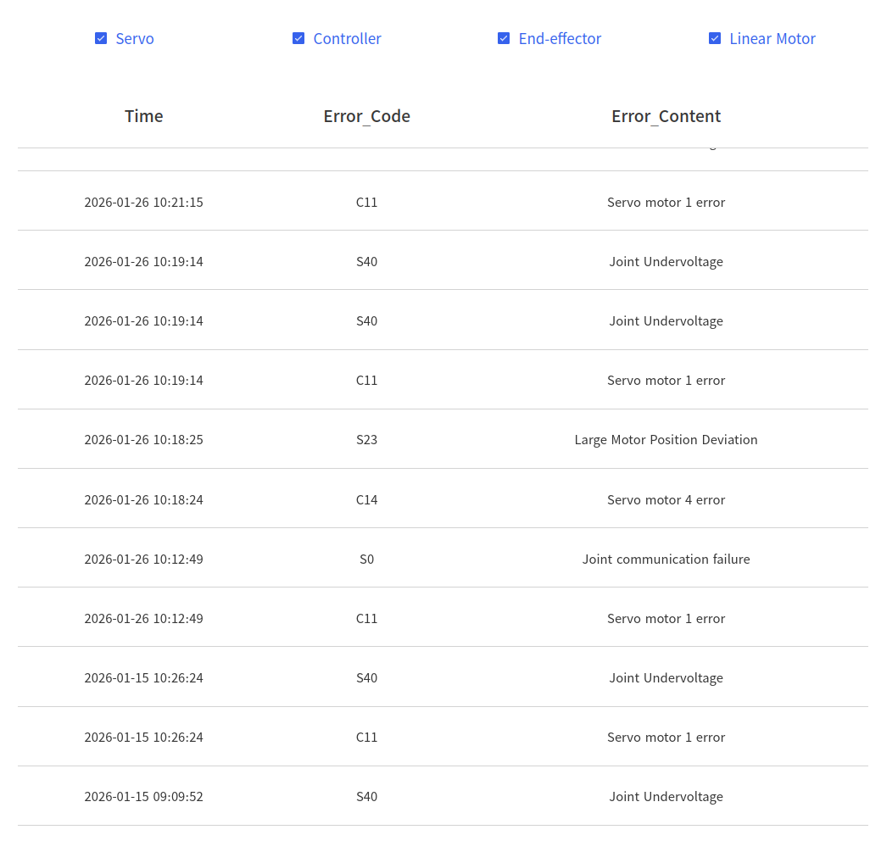This screenshot has height=852, width=870.
Task: Select the C14 error code cell
Action: tap(366, 500)
